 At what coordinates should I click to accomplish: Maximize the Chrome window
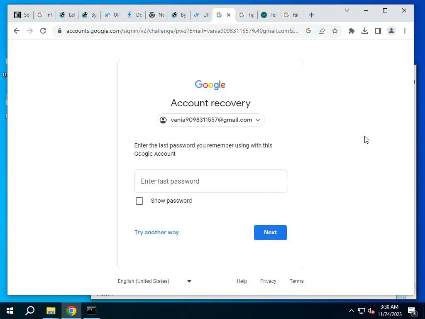(385, 10)
